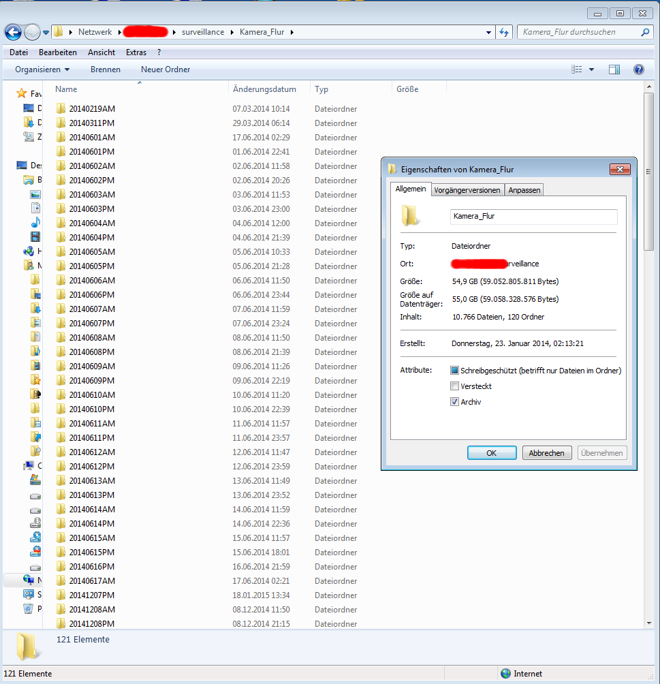660x684 pixels.
Task: Open Help with the blue question icon
Action: point(638,69)
